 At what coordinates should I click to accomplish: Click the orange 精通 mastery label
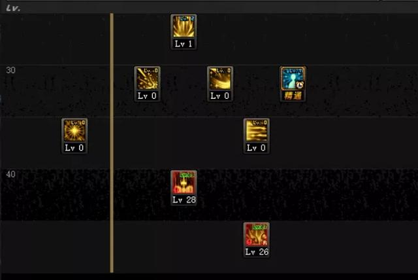tap(293, 96)
